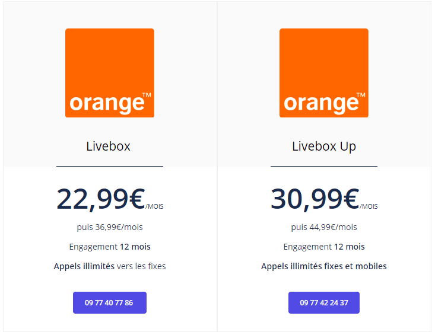Call 09 77 40 77 86 button
Image resolution: width=435 pixels, height=335 pixels.
(109, 302)
